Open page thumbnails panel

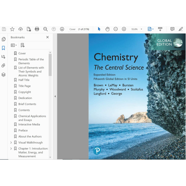(x=4, y=39)
